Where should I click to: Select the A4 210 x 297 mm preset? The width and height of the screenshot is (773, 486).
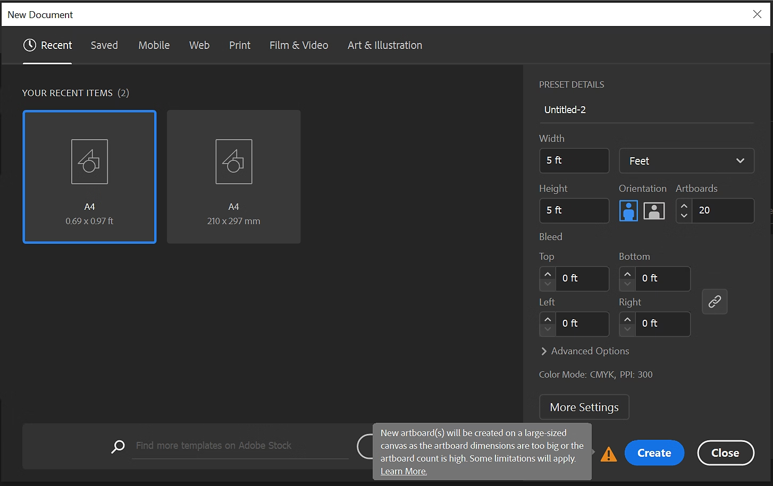[x=234, y=177]
